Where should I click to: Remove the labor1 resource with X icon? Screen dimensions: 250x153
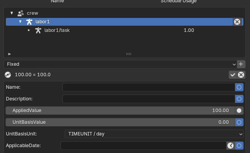click(x=237, y=22)
